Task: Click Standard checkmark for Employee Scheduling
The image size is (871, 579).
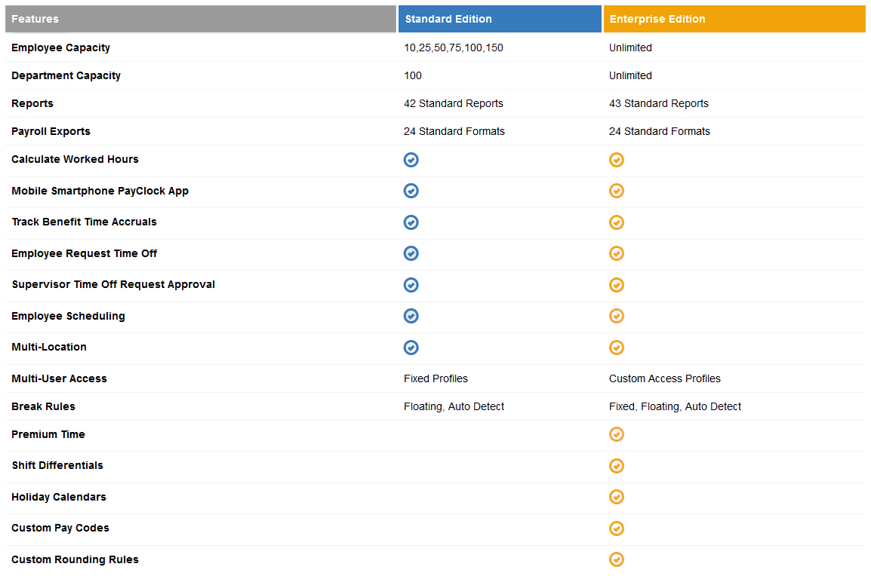Action: (411, 316)
